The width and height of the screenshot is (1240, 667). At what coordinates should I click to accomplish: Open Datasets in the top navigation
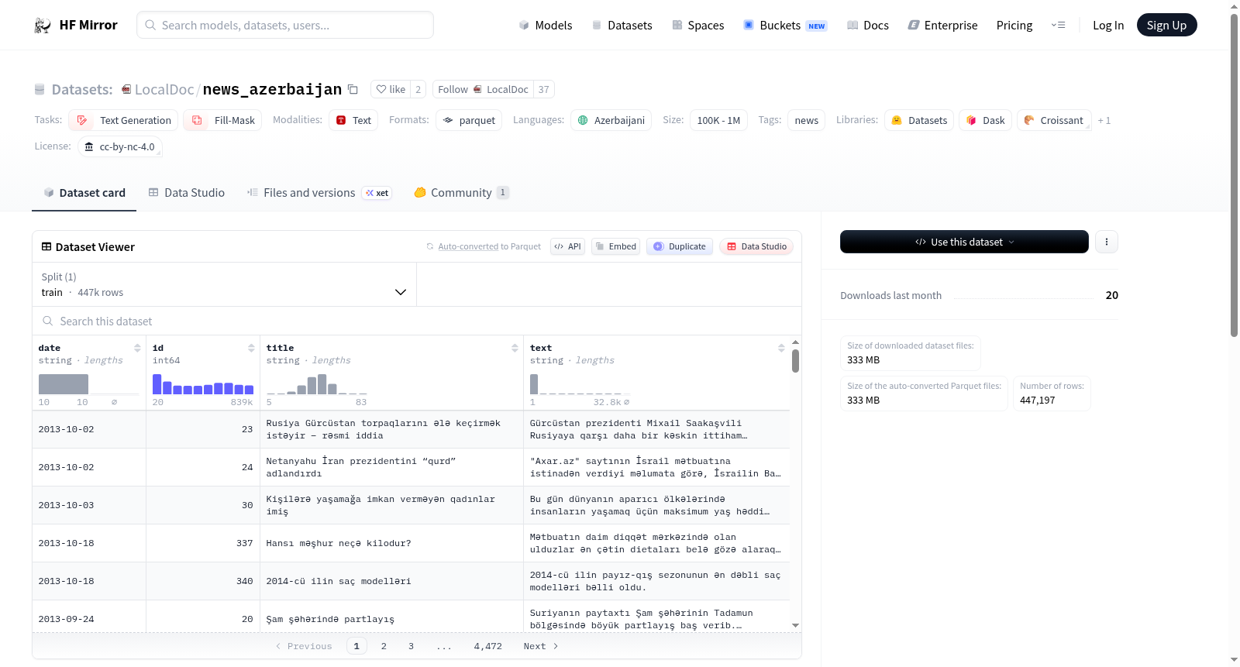622,26
